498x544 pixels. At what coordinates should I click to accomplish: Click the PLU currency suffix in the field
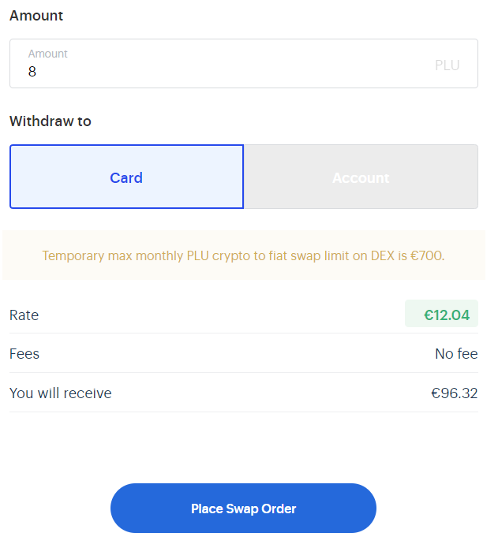coord(447,65)
